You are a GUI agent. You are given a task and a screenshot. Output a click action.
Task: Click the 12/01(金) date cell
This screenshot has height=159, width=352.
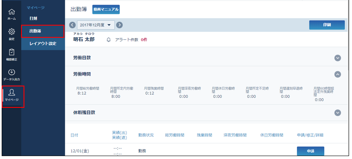click(80, 151)
